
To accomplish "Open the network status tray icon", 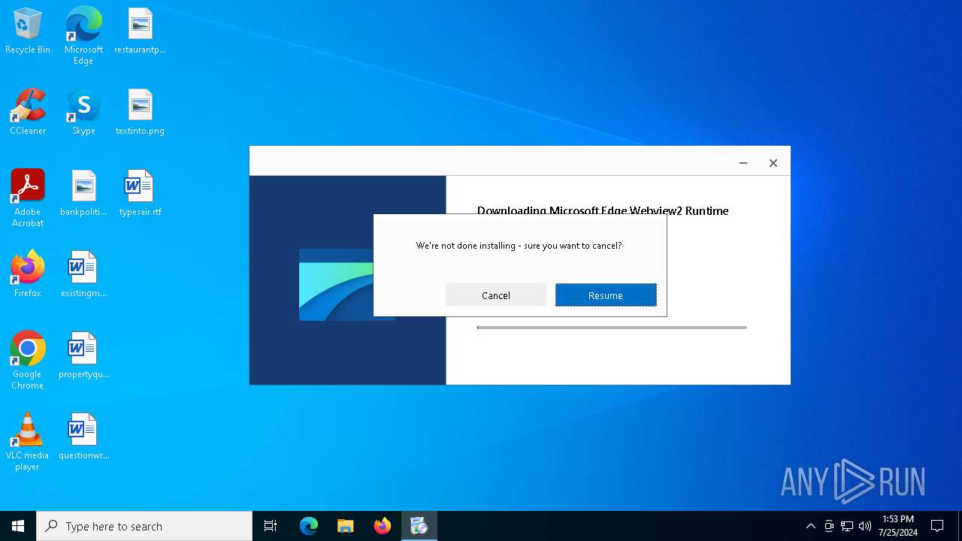I will click(x=847, y=526).
